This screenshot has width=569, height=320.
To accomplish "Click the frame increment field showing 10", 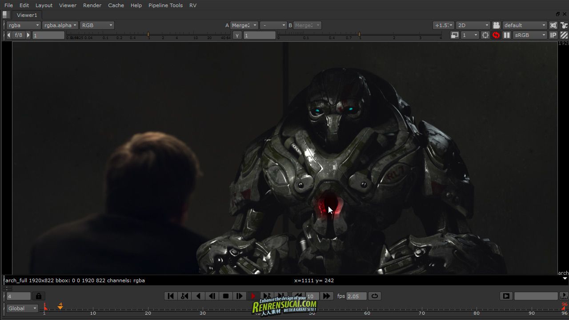I will coord(312,296).
